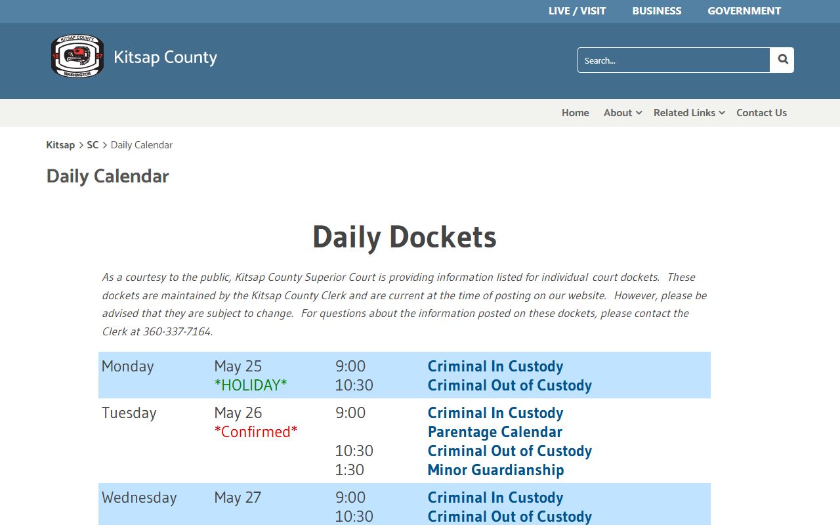
Task: Click the Tuesday day cell
Action: [x=129, y=413]
